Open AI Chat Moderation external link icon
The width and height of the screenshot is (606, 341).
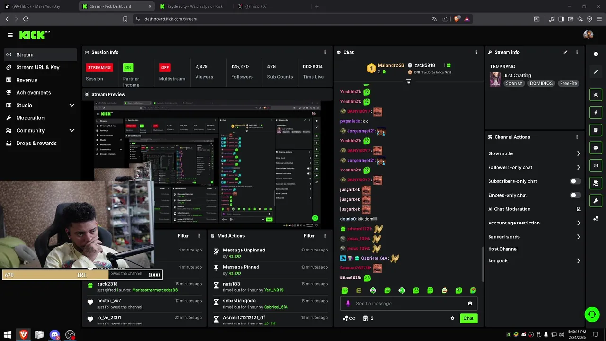click(579, 209)
